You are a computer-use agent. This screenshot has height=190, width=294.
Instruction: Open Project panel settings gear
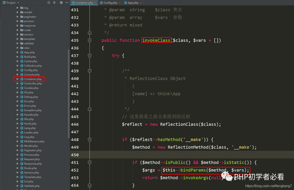click(61, 3)
